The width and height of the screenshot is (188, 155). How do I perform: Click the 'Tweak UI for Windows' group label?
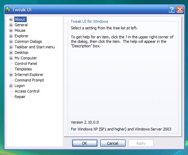(x=89, y=21)
